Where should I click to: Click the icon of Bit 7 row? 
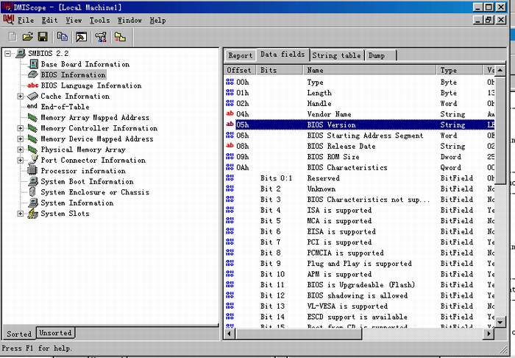pyautogui.click(x=230, y=242)
